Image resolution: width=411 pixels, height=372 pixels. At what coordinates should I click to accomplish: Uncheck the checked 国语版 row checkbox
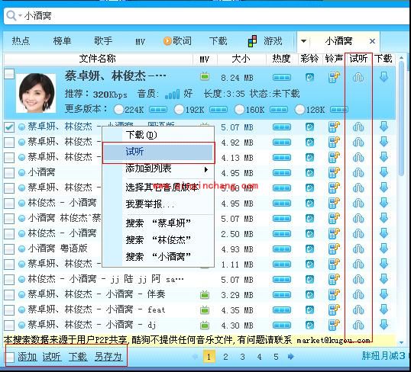pos(9,127)
